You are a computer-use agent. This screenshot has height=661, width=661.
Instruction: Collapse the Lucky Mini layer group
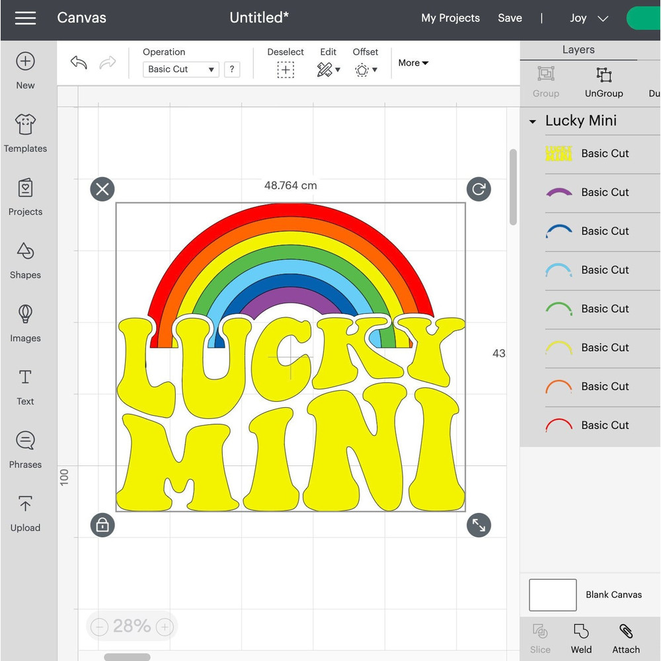533,121
